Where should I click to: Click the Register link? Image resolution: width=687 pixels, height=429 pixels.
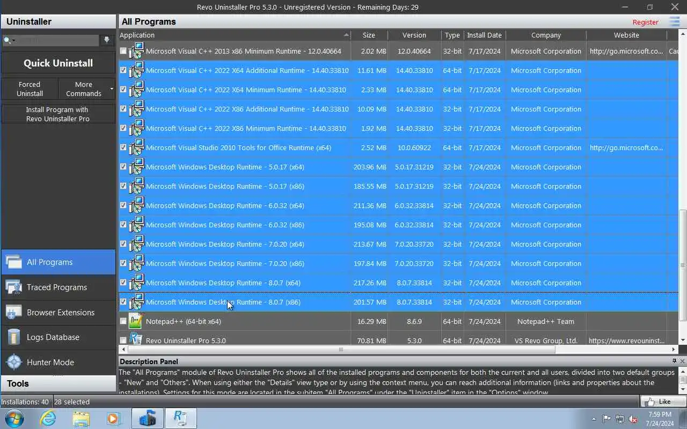(645, 22)
